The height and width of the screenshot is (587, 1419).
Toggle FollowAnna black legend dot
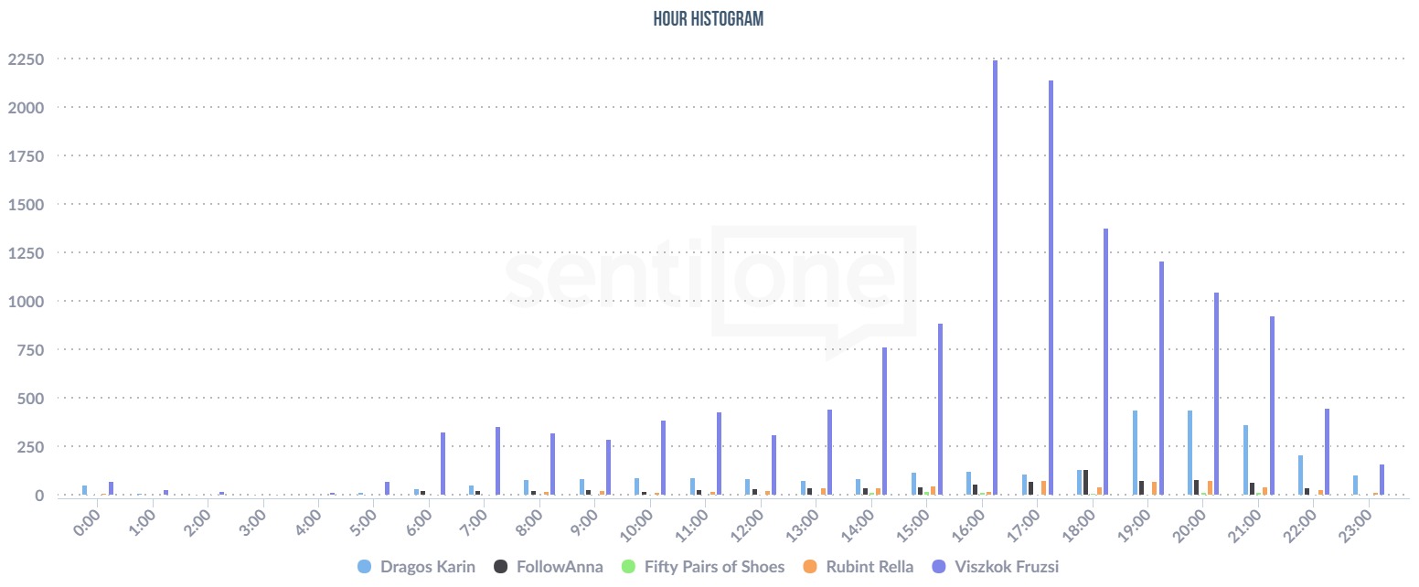[500, 567]
